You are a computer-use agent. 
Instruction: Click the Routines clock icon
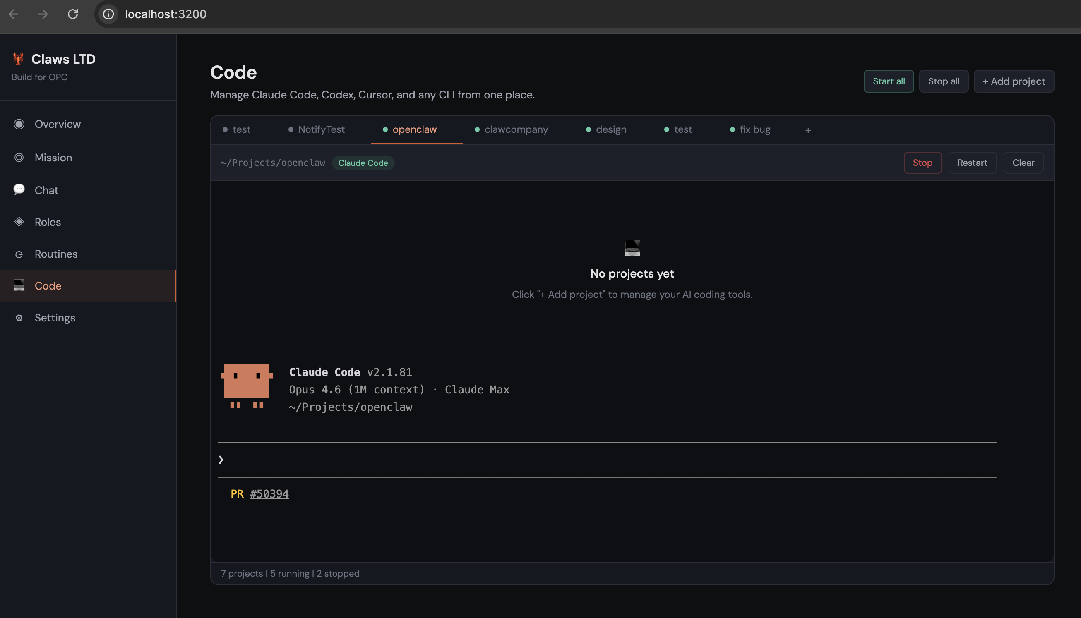(x=19, y=254)
